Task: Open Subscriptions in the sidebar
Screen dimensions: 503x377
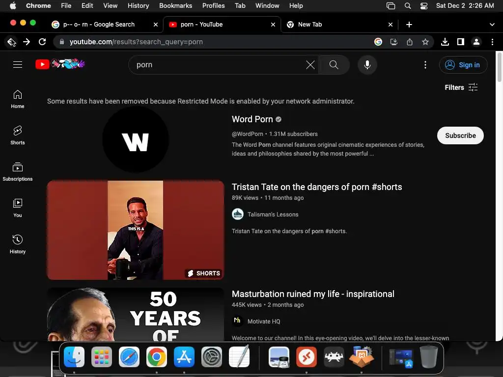Action: [18, 172]
